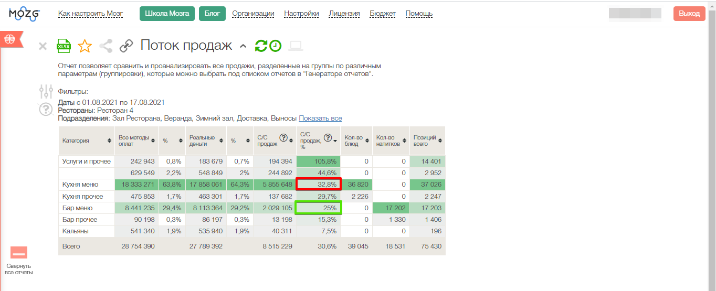This screenshot has width=716, height=291.
Task: Click the red-highlighted 32,8% cell
Action: coord(319,184)
